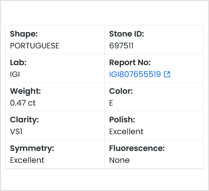Viewport: 209px width, 191px height.
Task: Select the IGI lab value
Action: tap(15, 74)
